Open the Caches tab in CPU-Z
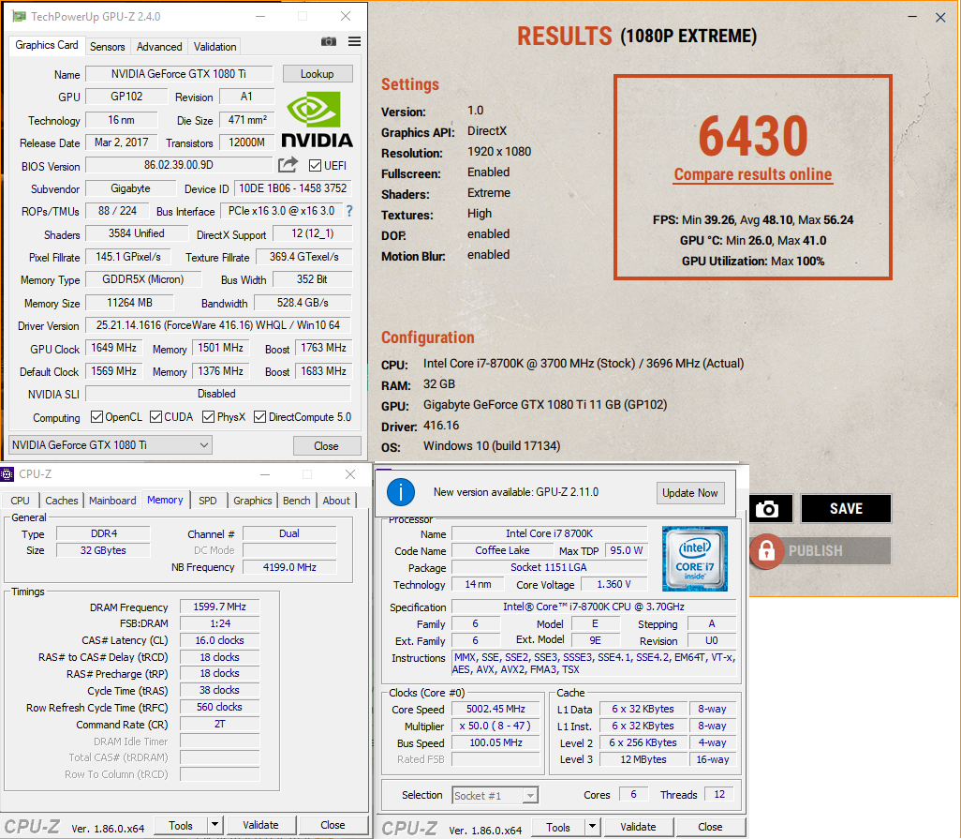 (62, 501)
